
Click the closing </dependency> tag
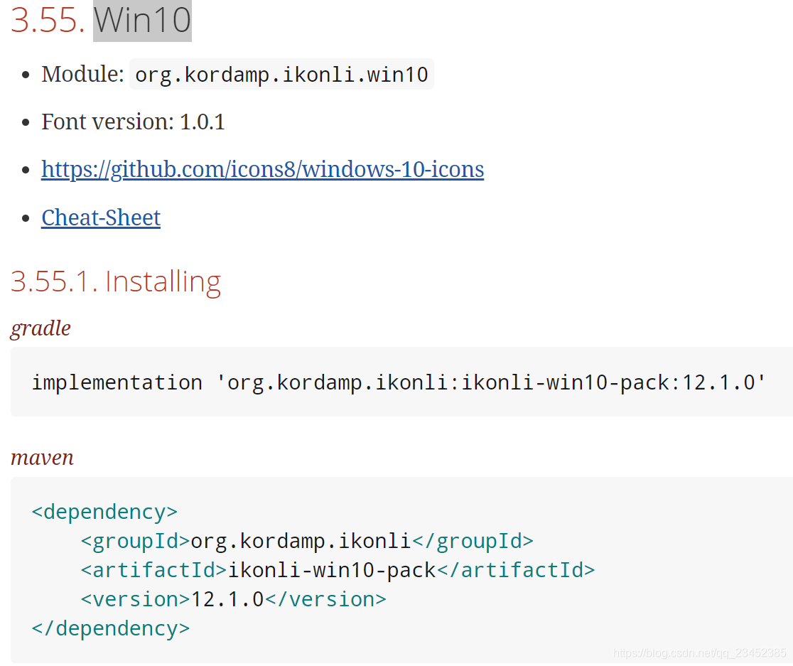coord(111,628)
